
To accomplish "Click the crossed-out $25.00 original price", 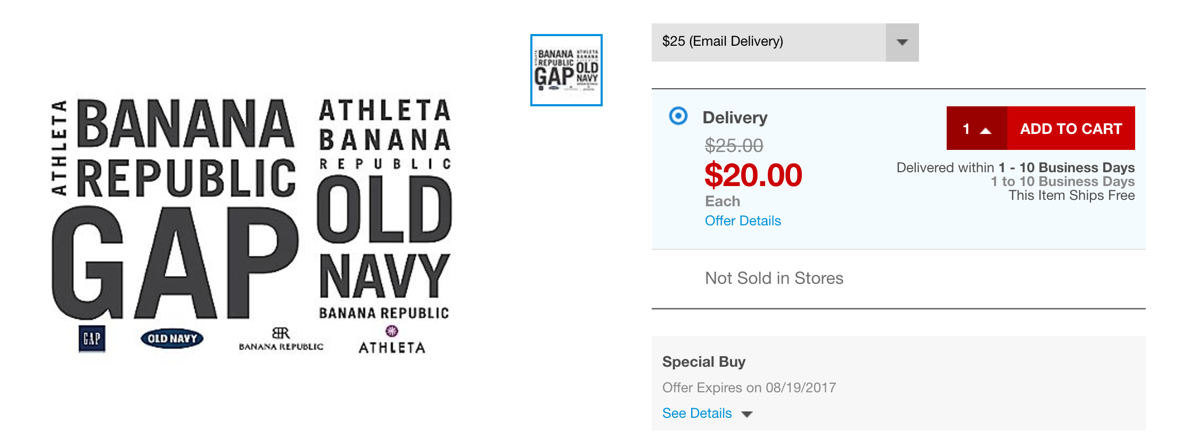I will coord(734,145).
